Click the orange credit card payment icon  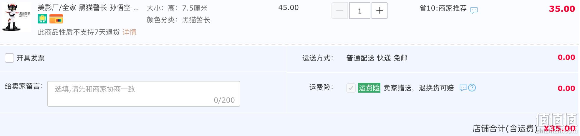click(x=56, y=19)
